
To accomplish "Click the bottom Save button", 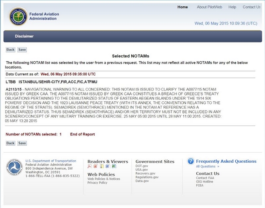I will [x=22, y=143].
